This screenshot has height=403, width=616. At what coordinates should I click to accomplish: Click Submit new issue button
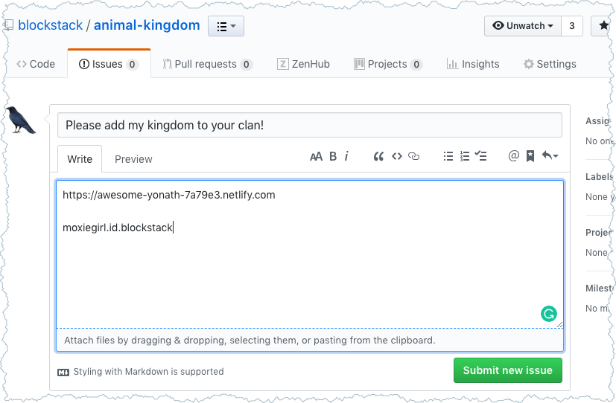(507, 370)
